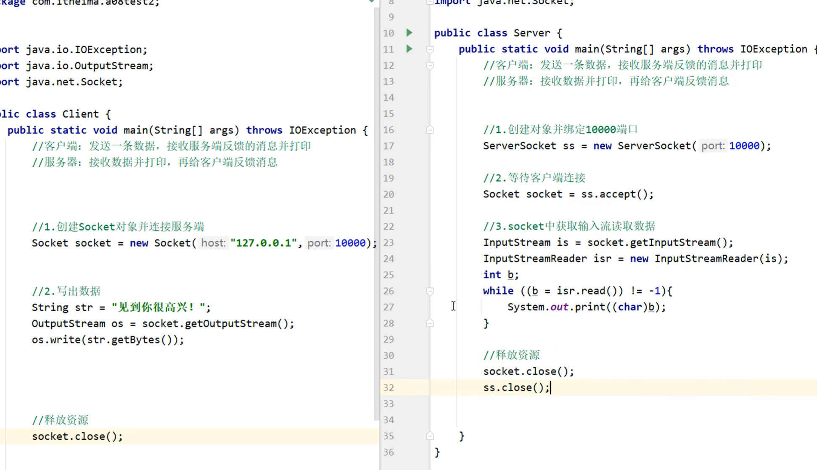The image size is (817, 470).
Task: Click the port hint in ServerSocket constructor
Action: point(713,146)
